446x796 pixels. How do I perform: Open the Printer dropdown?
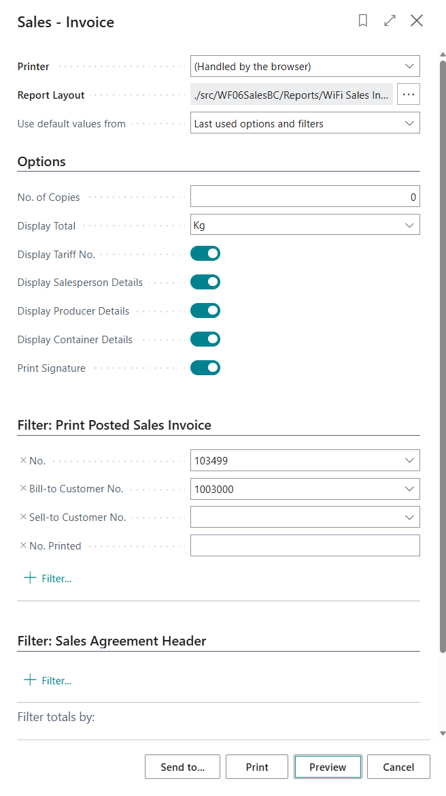[x=305, y=66]
